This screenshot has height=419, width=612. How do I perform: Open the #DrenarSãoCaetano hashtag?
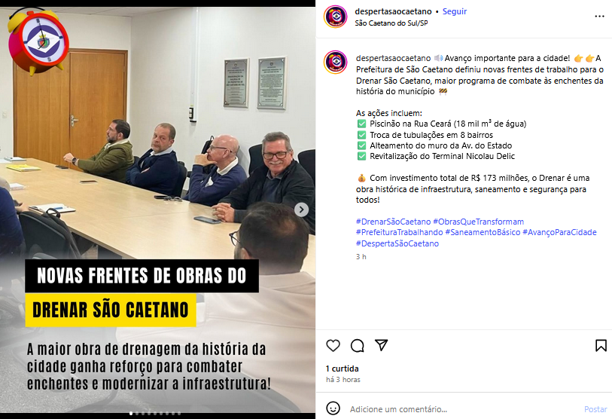(x=393, y=222)
